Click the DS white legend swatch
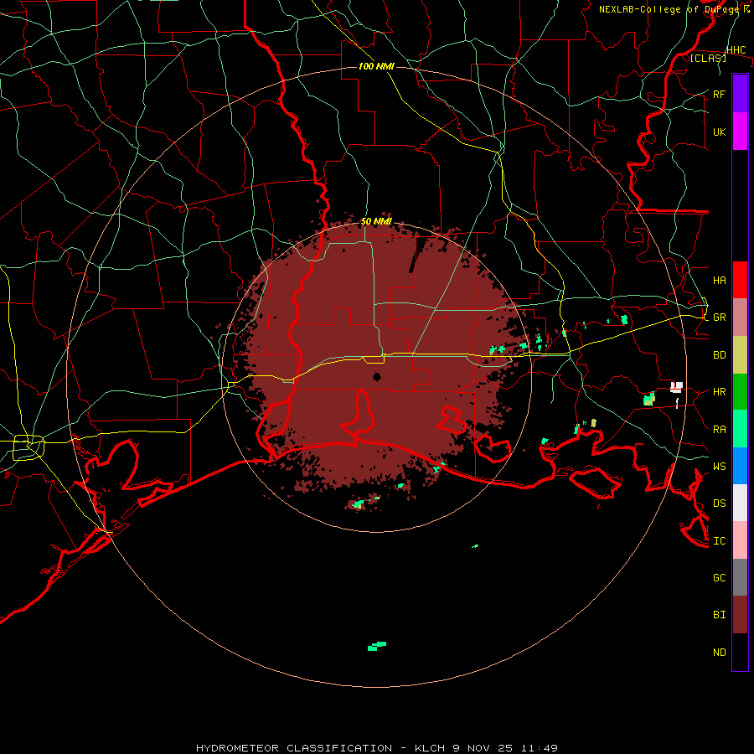754x754 pixels. pyautogui.click(x=740, y=503)
